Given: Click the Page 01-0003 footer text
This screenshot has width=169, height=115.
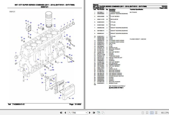Looking at the screenshot, I should [75, 104].
